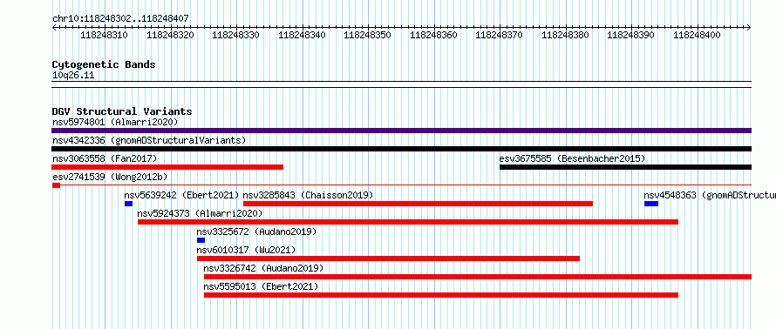Click the nsv5639242 (Ebert2021) label
This screenshot has width=776, height=329.
181,195
